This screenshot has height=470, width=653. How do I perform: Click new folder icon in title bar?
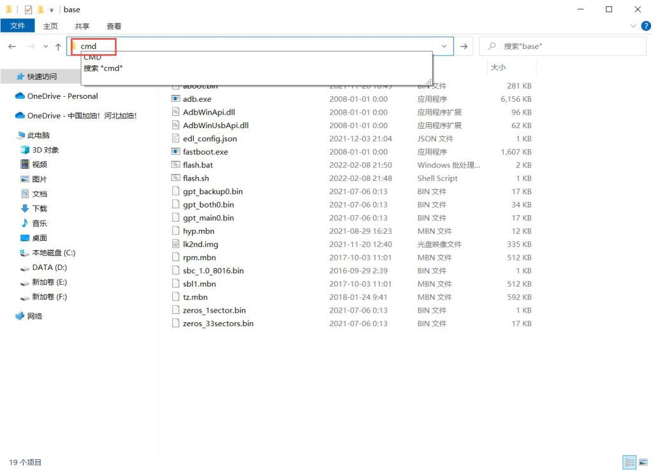pos(40,9)
